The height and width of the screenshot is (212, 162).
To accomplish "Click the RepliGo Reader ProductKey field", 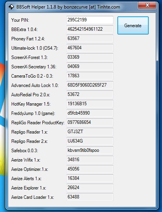I will [90, 122].
